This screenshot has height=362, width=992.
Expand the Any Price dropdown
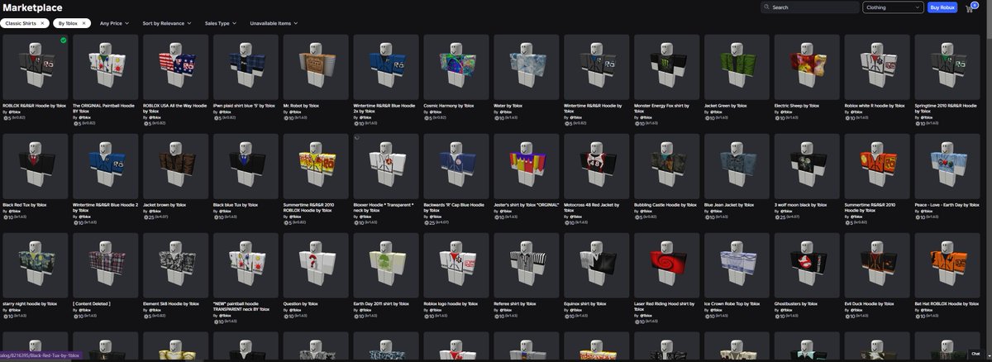(x=114, y=23)
